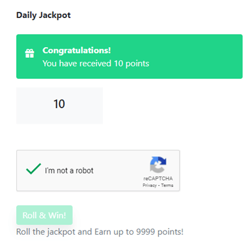This screenshot has width=248, height=246.
Task: Click the separator dot between Privacy and Terms
Action: (x=159, y=186)
